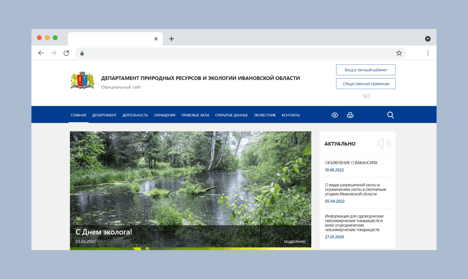The width and height of the screenshot is (468, 279).
Task: Click the browser forward arrow
Action: (x=53, y=53)
